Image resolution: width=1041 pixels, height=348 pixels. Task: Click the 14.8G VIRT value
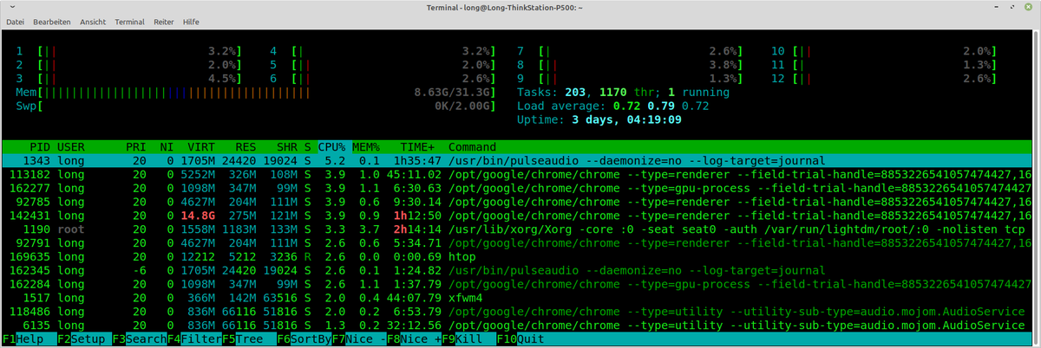(198, 216)
